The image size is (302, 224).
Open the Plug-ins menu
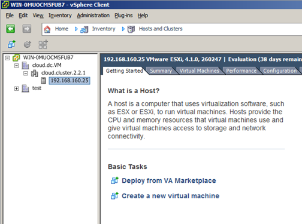pyautogui.click(x=123, y=16)
